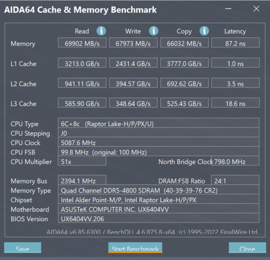Click the BIOS Version field
The height and width of the screenshot is (260, 270).
(159, 219)
